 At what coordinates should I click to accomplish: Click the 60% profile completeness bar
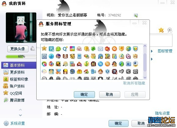click(x=21, y=56)
